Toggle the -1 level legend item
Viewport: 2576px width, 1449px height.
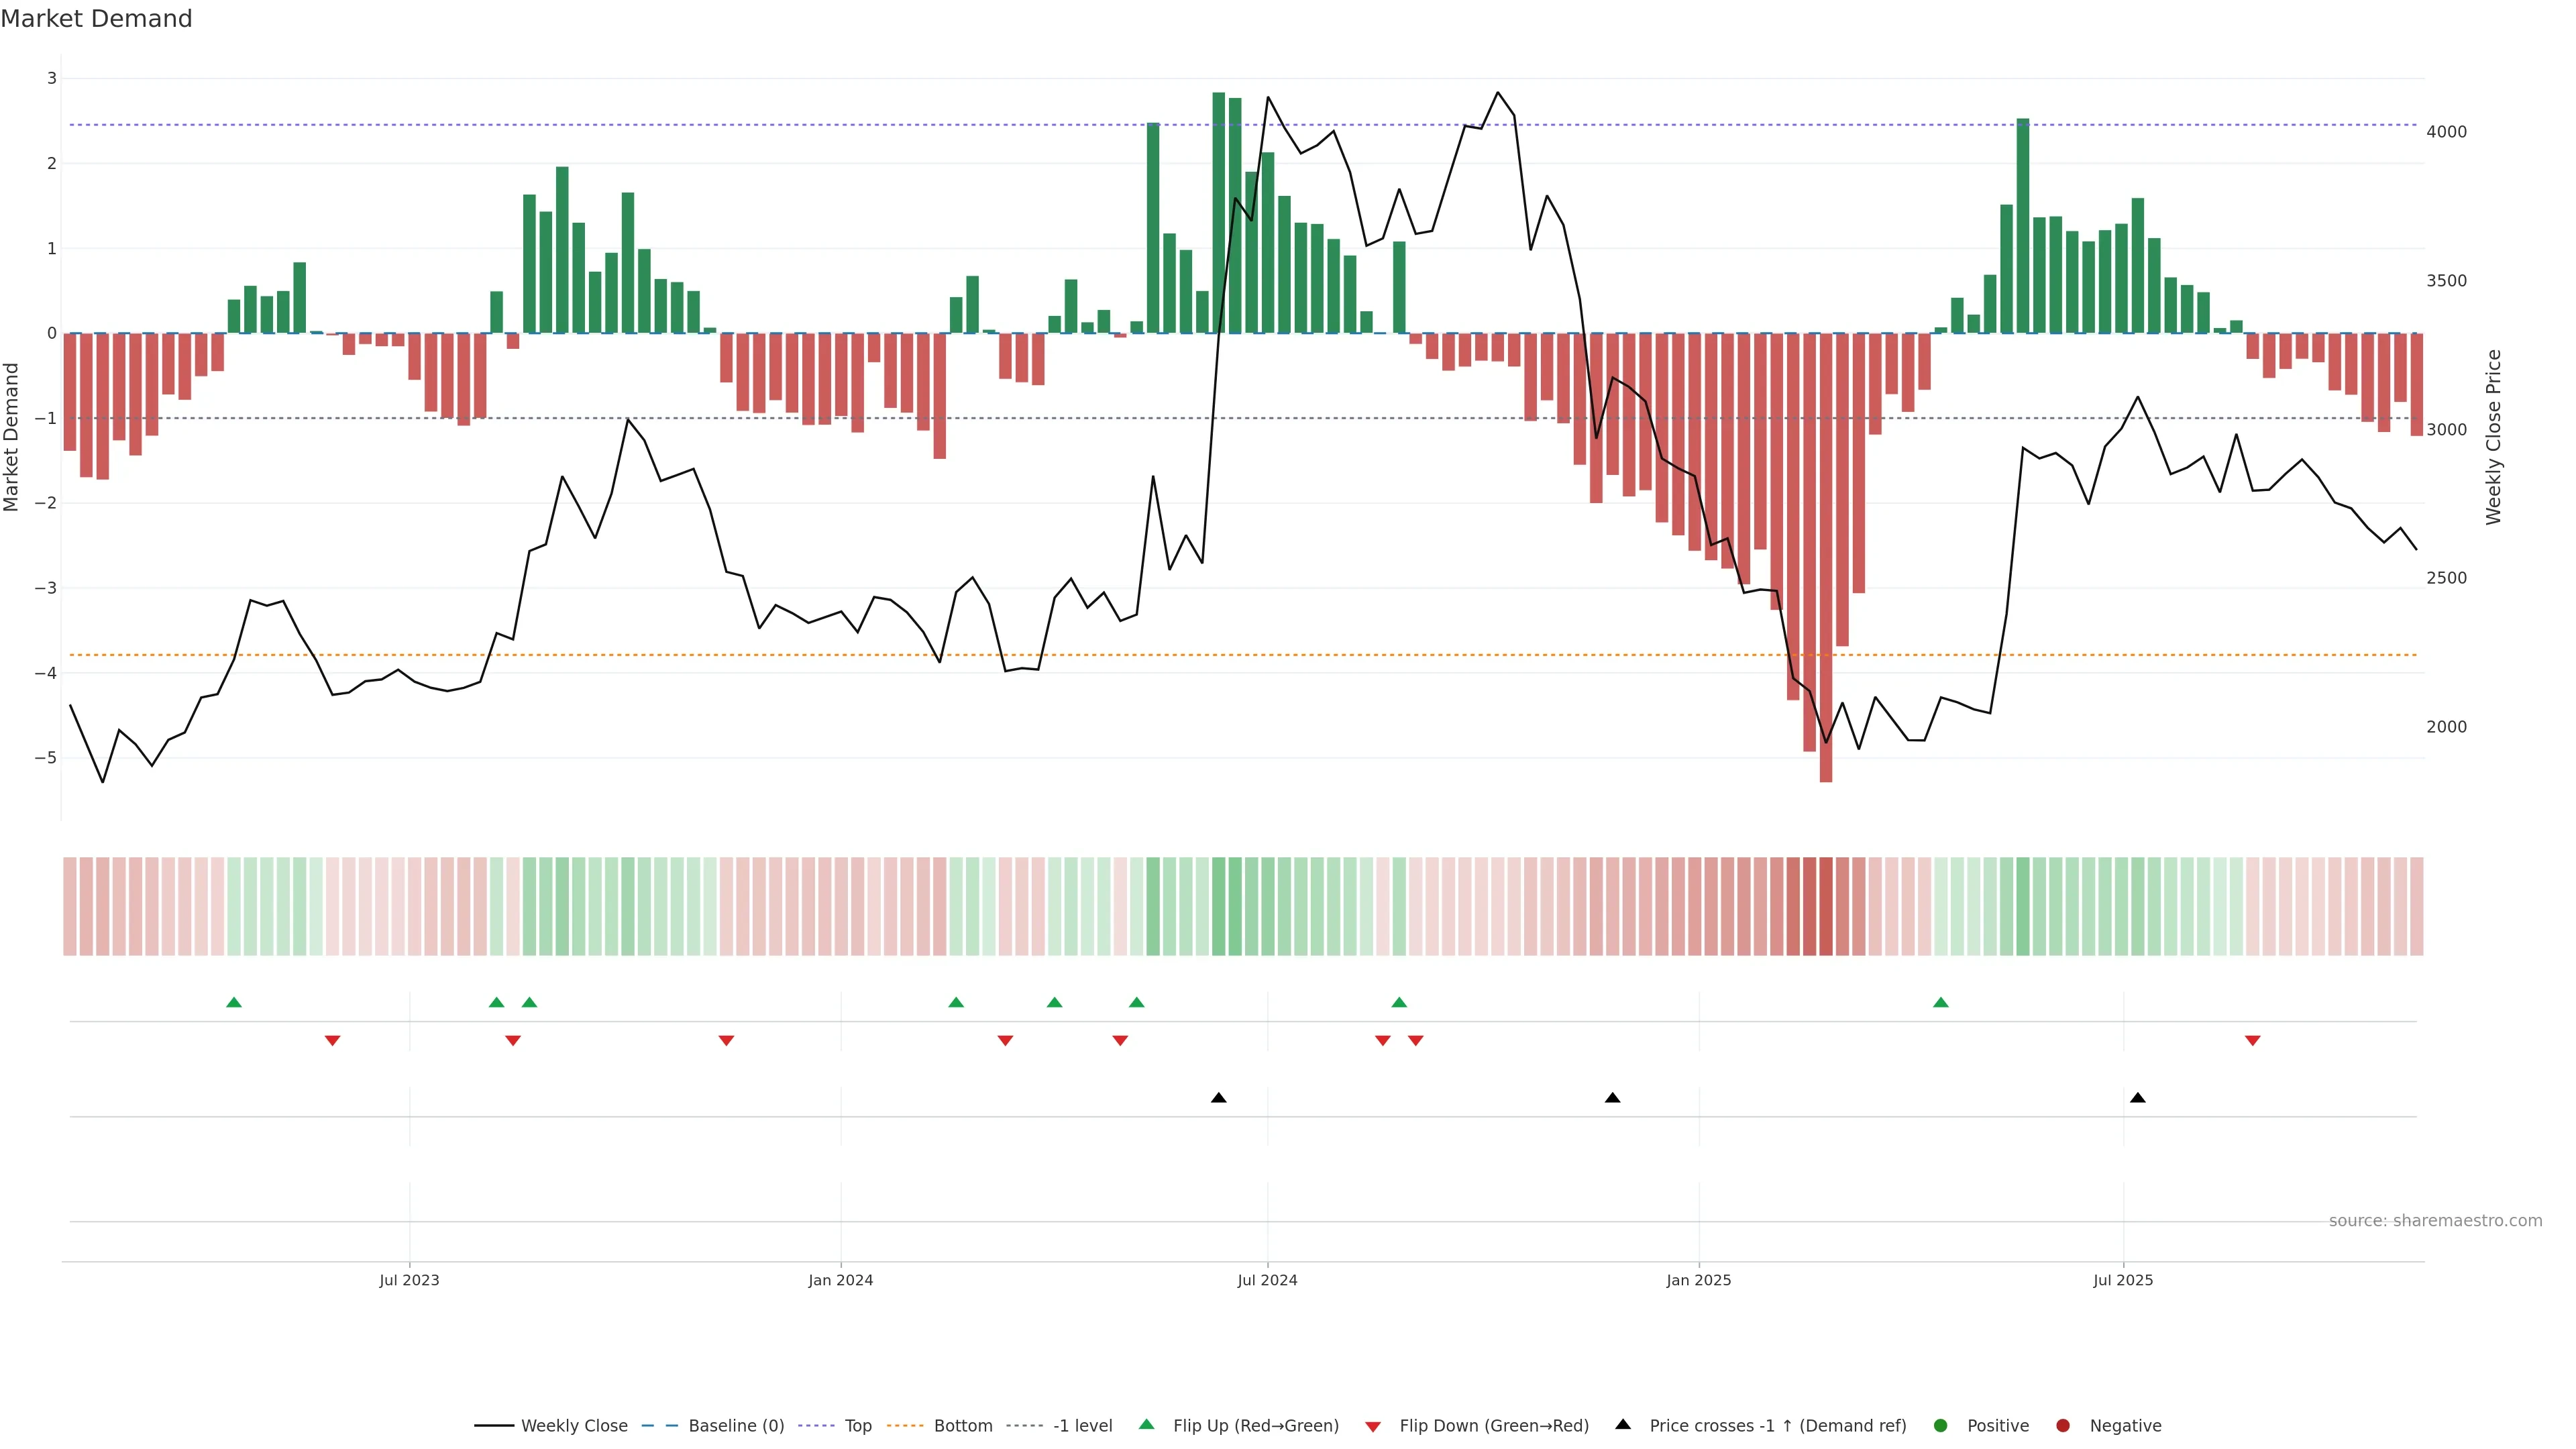tap(1082, 1425)
